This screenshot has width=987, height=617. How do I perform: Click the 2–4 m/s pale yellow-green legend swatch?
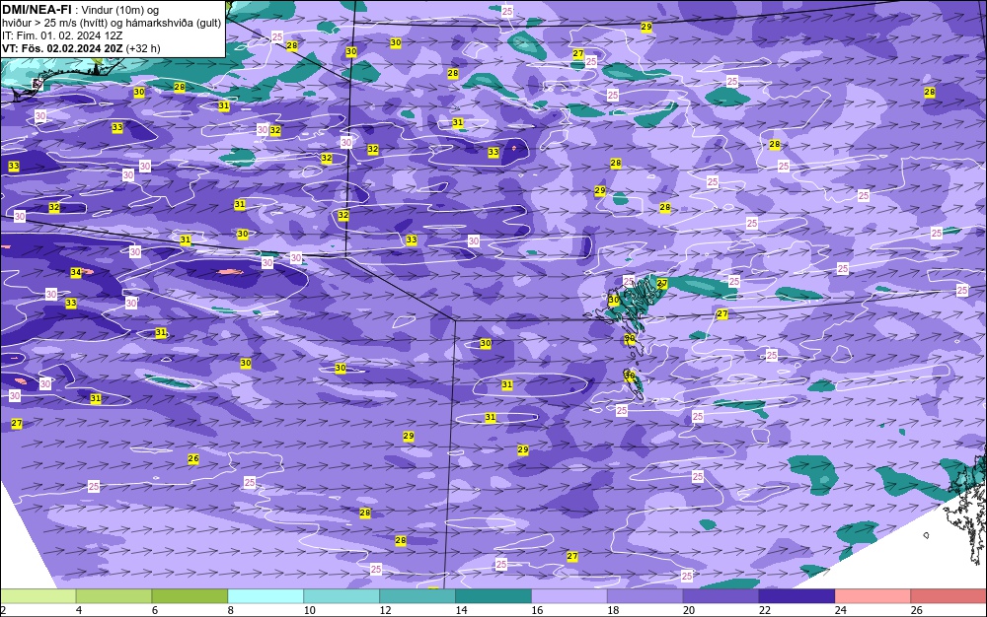38,596
